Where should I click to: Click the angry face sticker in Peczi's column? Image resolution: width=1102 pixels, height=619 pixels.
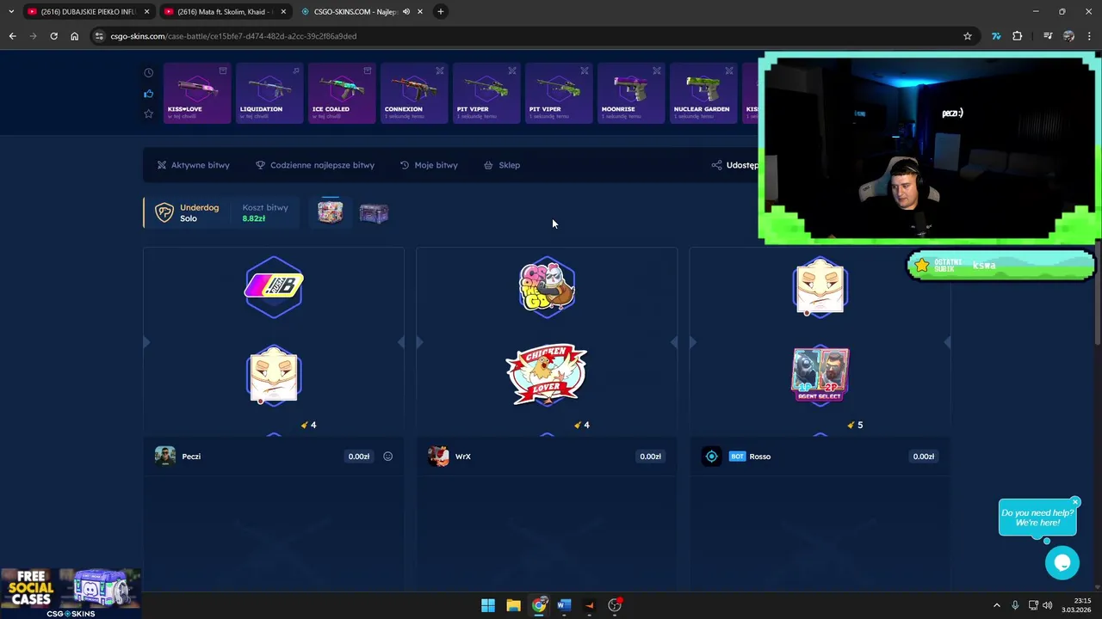point(274,376)
